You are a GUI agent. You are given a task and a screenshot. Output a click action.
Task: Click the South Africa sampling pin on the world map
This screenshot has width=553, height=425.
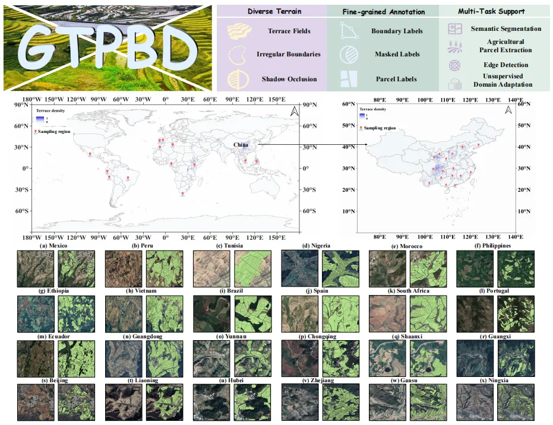pos(182,194)
